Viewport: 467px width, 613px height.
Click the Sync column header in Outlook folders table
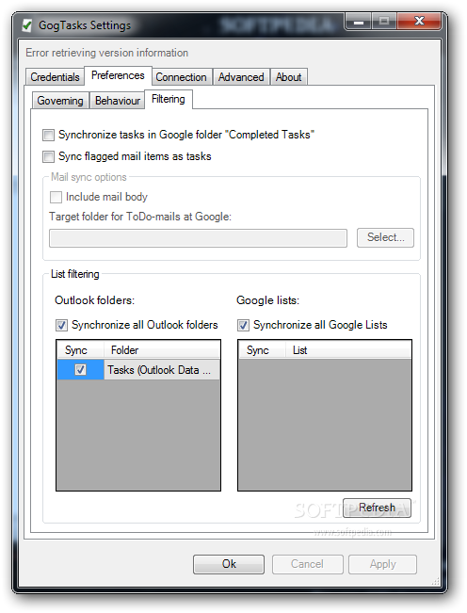pos(81,350)
